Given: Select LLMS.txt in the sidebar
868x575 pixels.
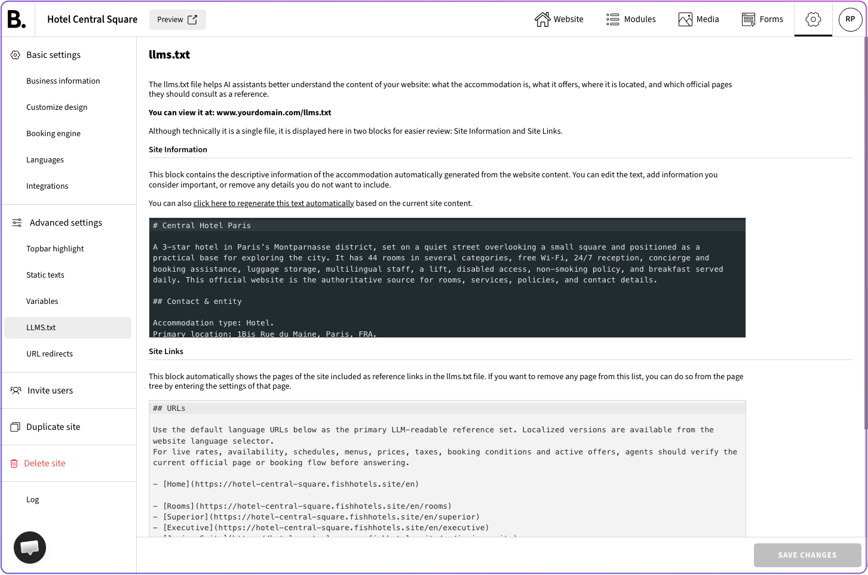Looking at the screenshot, I should 68,328.
